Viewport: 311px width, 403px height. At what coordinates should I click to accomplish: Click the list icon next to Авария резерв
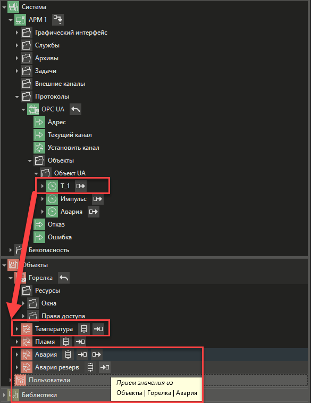pos(90,367)
